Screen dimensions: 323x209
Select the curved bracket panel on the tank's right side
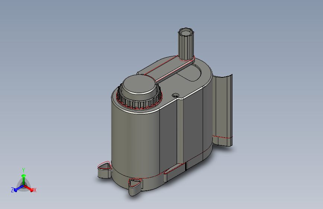coord(223,110)
